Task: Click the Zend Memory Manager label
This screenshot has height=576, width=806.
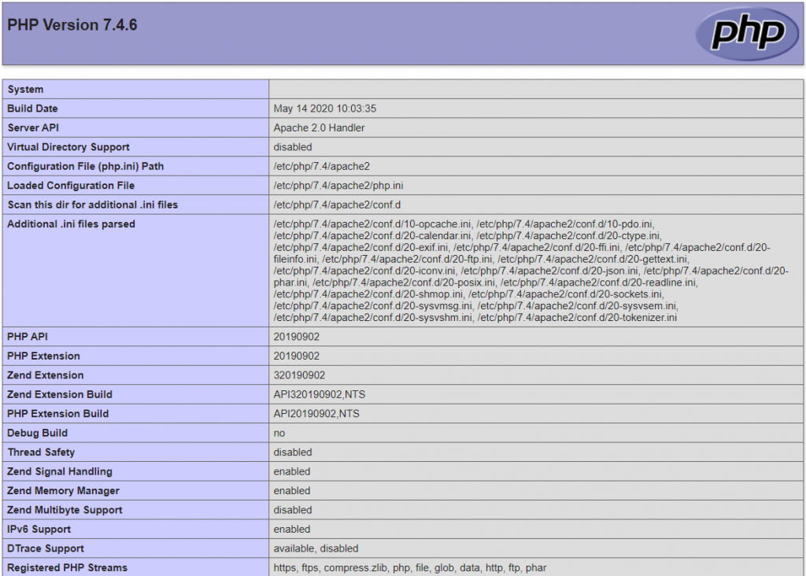Action: click(63, 491)
